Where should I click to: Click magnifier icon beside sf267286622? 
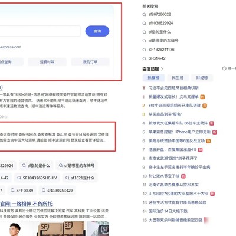click(144, 15)
